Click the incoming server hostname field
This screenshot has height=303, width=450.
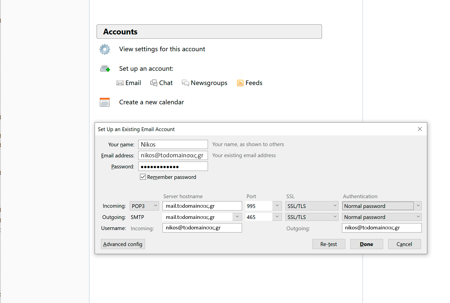coord(202,206)
